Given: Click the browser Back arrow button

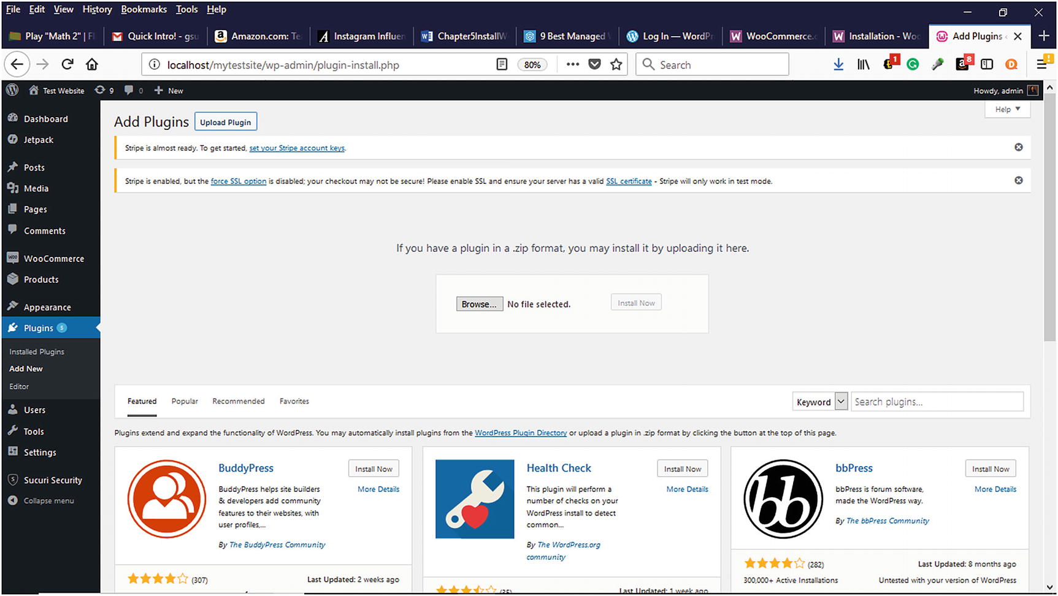Looking at the screenshot, I should pos(17,64).
